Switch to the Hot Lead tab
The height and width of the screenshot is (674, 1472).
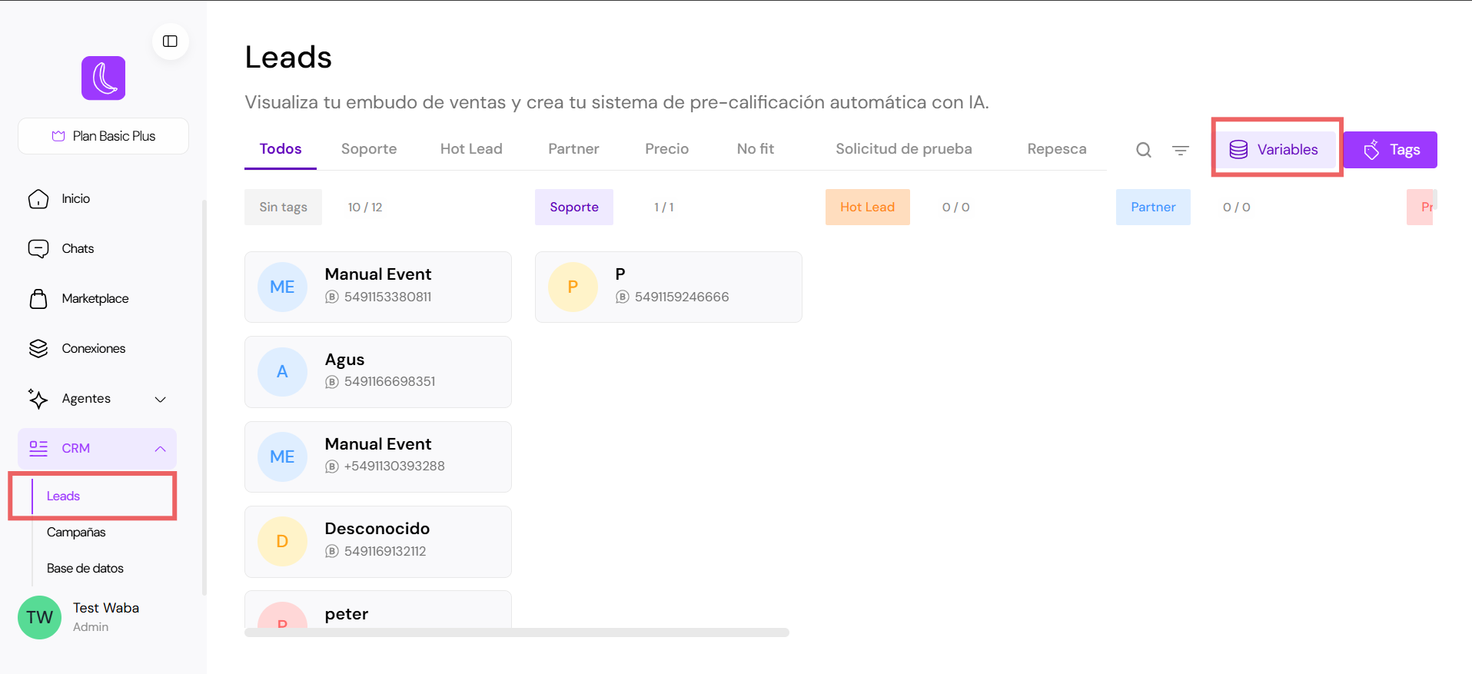click(470, 149)
